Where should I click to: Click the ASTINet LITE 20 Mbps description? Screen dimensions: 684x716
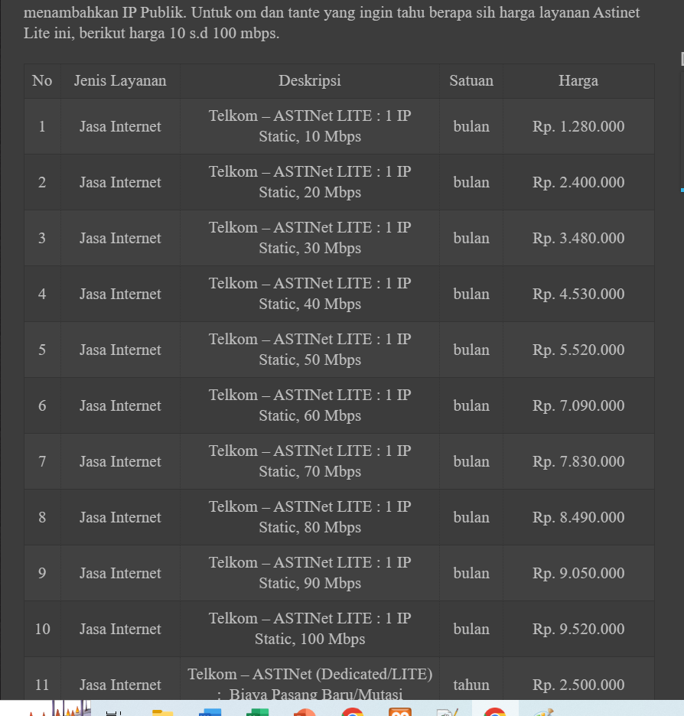[310, 182]
